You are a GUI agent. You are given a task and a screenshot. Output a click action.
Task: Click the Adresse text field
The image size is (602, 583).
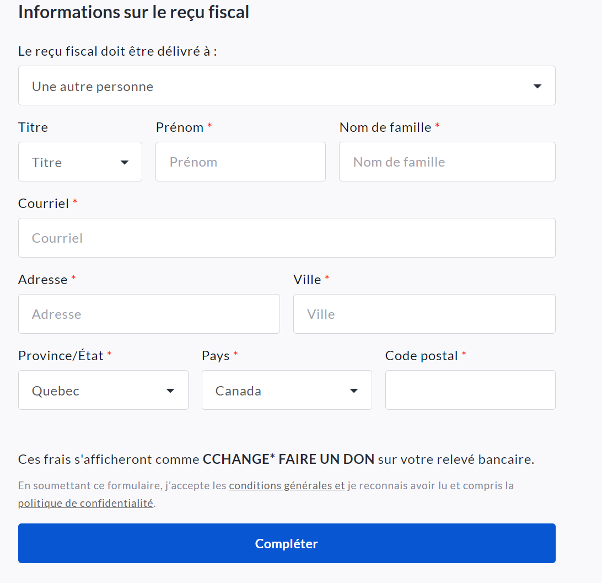(149, 314)
